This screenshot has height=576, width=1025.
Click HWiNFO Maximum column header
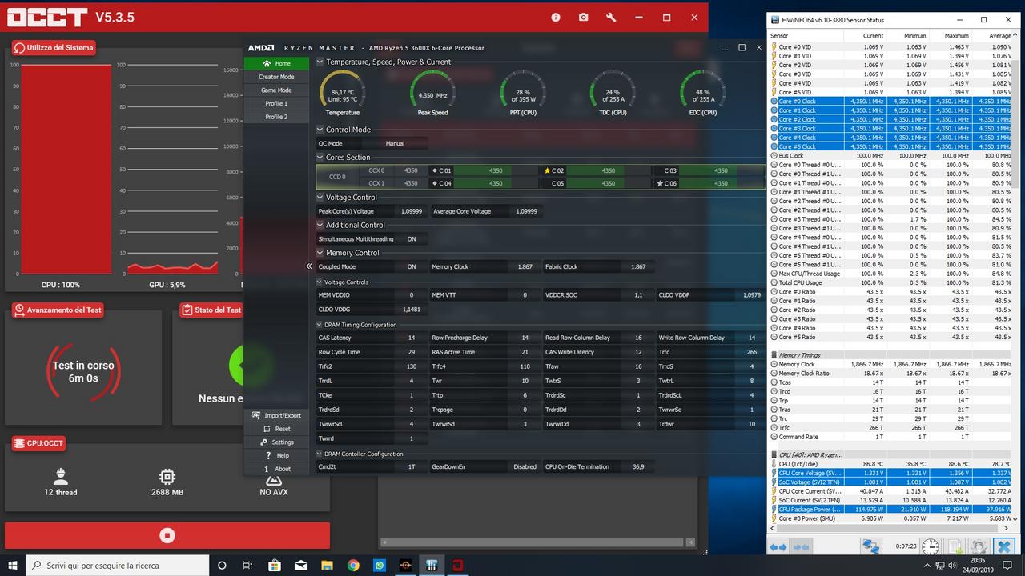(956, 36)
